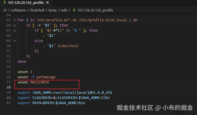The width and height of the screenshot is (197, 115).
Task: Open the softwares breadcrumb folder
Action: [19, 10]
